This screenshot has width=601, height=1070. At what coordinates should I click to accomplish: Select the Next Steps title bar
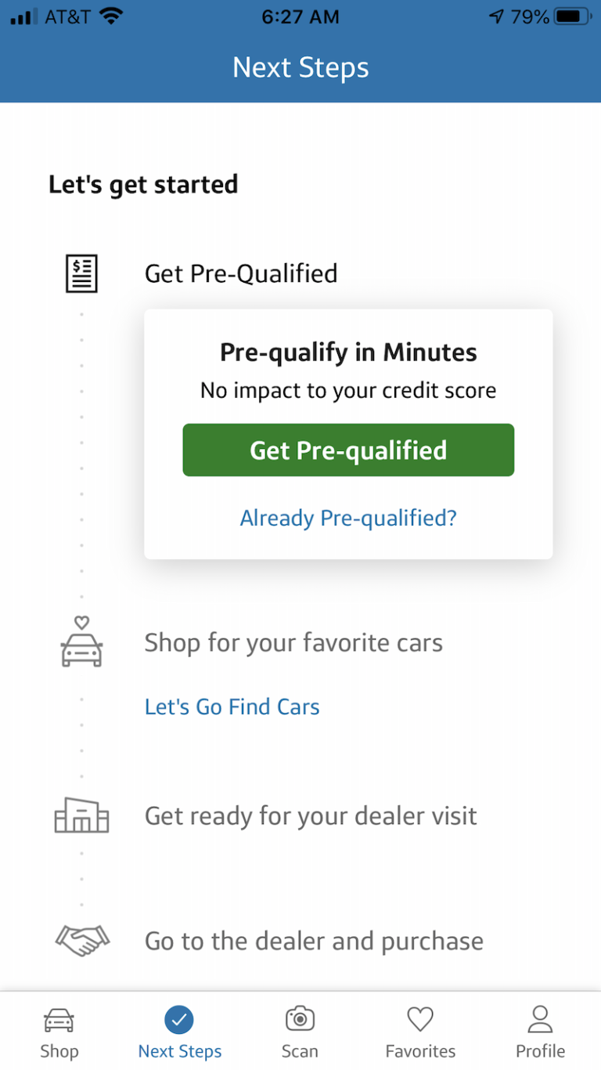point(300,67)
